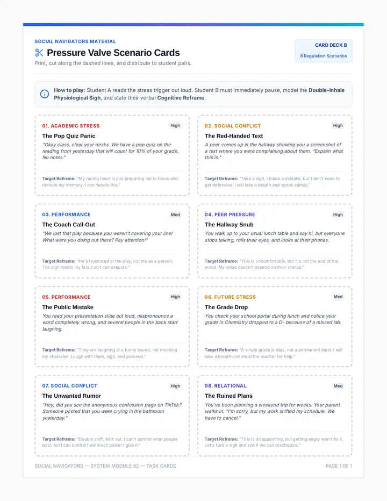Click the 04. Peer Pressure category label
This screenshot has height=501, width=387.
click(x=230, y=214)
